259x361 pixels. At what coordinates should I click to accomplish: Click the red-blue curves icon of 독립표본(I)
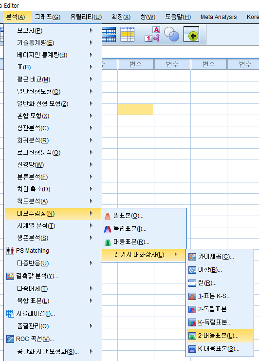(108, 229)
